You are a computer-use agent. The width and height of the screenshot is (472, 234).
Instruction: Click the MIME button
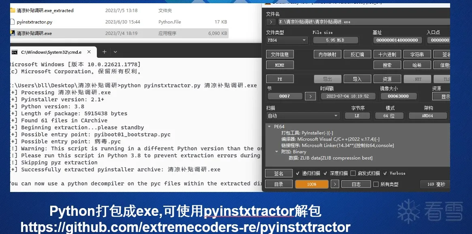pos(280,65)
